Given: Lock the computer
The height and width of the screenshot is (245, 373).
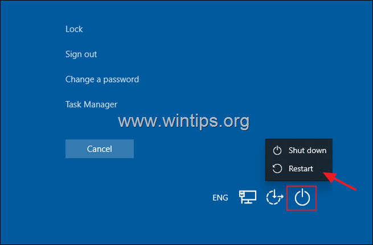Looking at the screenshot, I should pyautogui.click(x=74, y=29).
